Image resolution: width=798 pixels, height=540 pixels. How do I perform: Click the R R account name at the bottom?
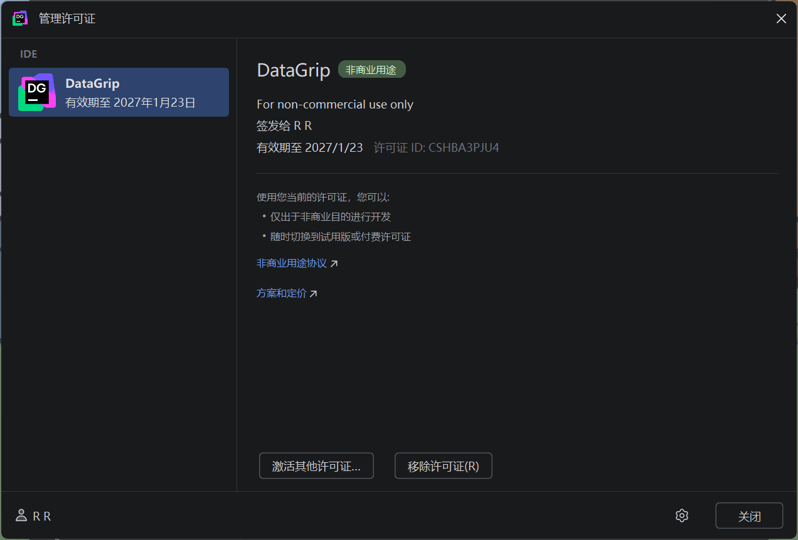tap(42, 516)
